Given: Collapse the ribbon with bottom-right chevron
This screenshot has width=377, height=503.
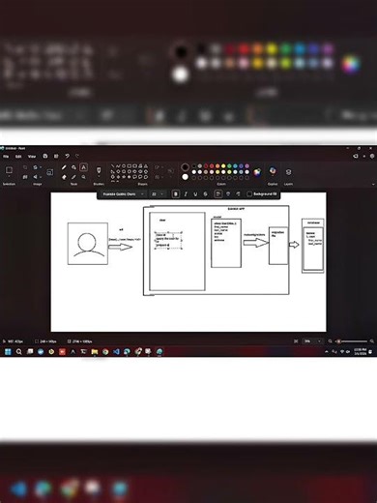Looking at the screenshot, I should pyautogui.click(x=373, y=185).
